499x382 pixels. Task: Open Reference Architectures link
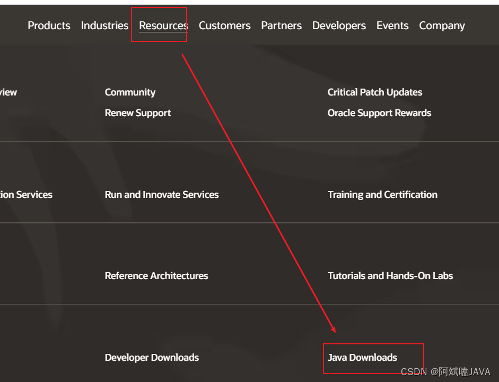point(156,276)
